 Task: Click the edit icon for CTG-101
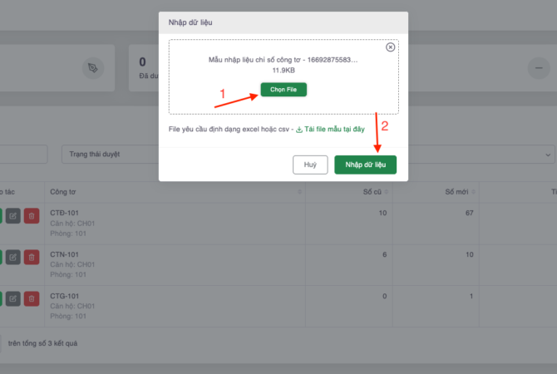click(13, 298)
